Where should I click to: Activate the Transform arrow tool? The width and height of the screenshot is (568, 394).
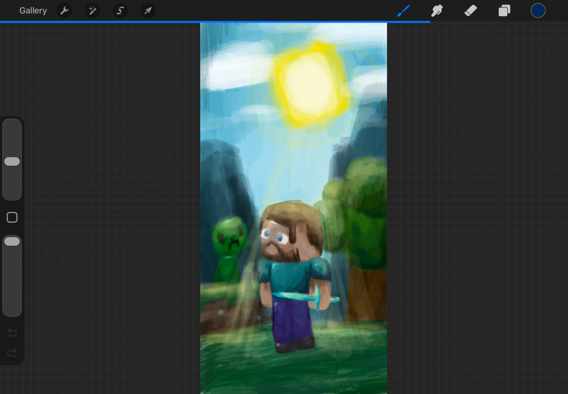point(148,11)
